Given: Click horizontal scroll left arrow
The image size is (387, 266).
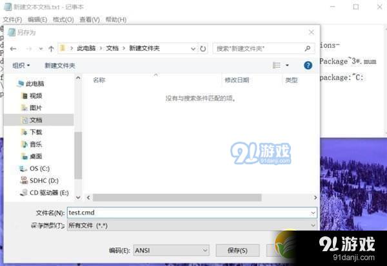Looking at the screenshot, I should pyautogui.click(x=88, y=198).
